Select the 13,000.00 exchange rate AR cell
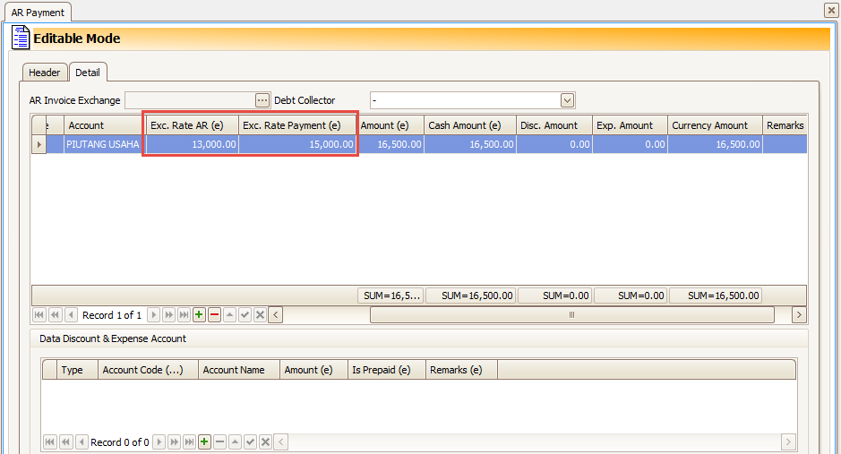 pyautogui.click(x=192, y=144)
